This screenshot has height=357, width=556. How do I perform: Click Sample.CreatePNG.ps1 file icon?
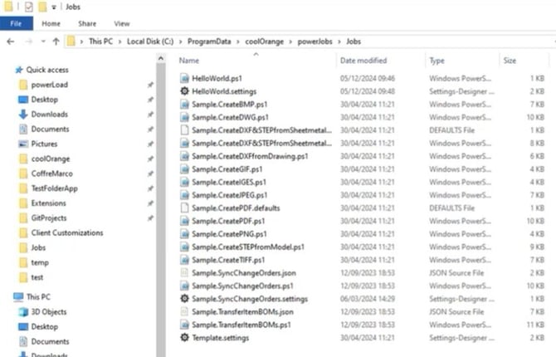184,234
